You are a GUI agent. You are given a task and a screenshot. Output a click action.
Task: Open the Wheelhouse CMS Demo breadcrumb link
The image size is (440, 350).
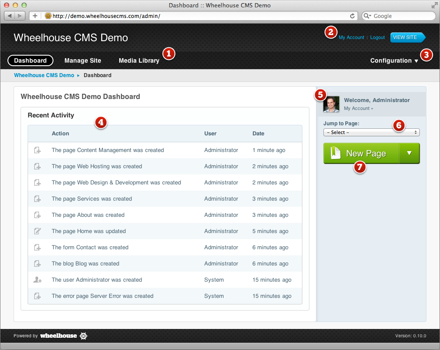coord(44,75)
